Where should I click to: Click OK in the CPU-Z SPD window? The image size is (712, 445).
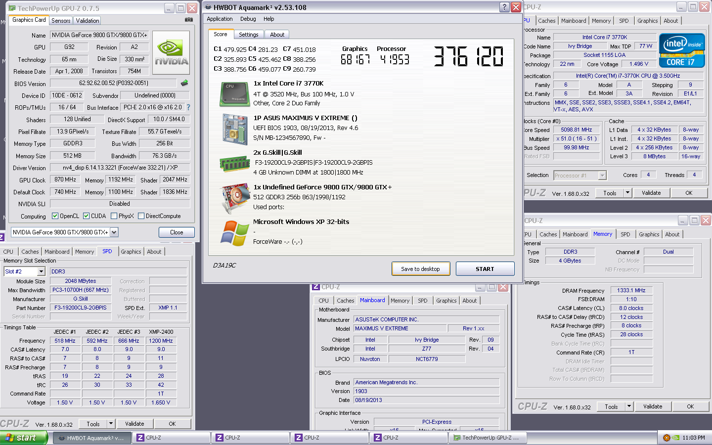coord(172,424)
